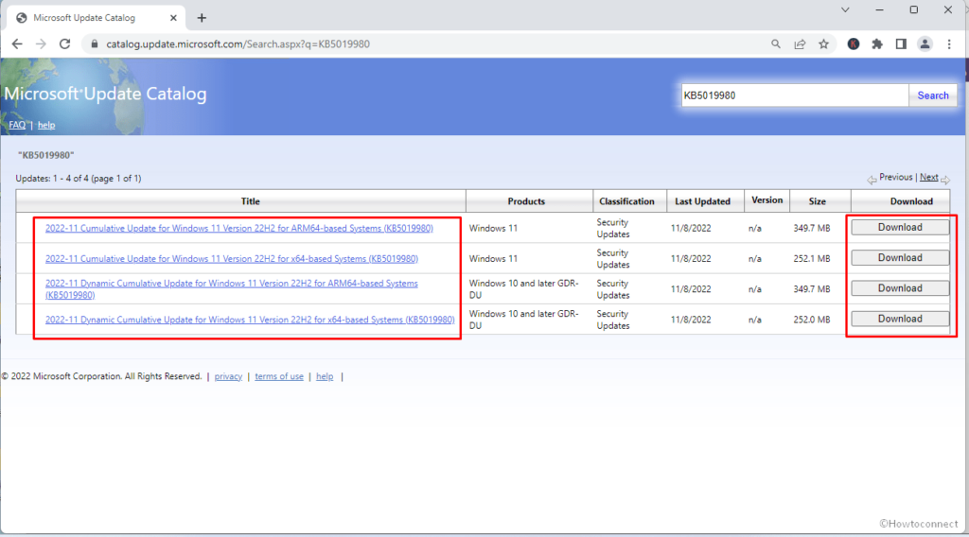Screen dimensions: 969x537
Task: Click the KB5019980 catalog search field
Action: coord(793,95)
